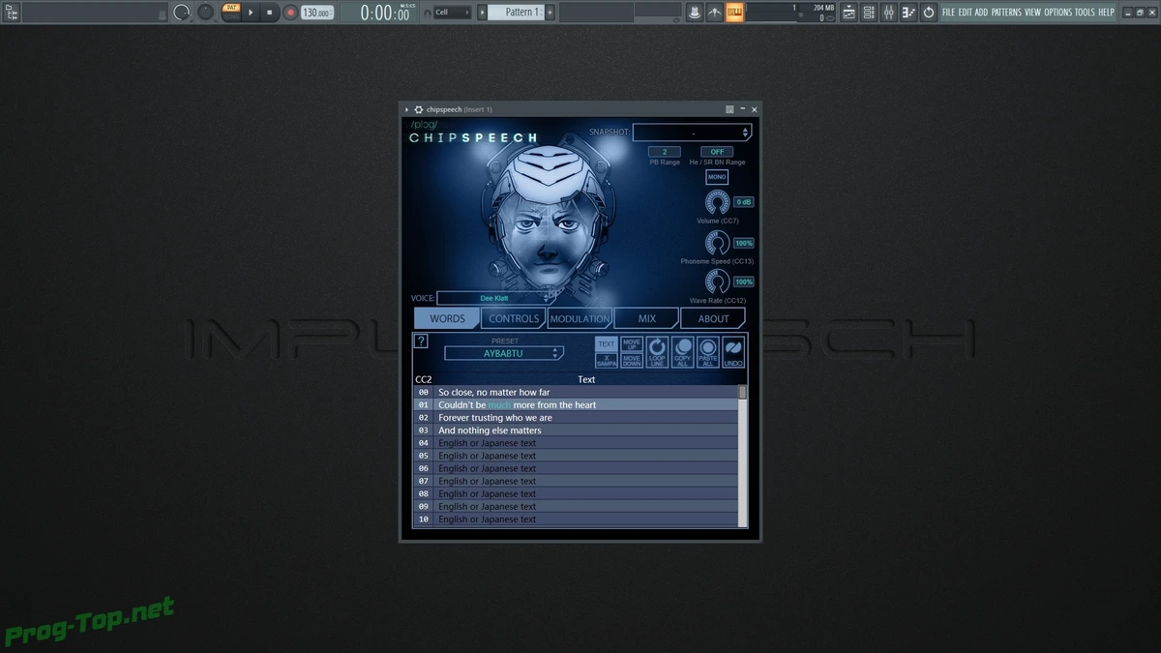Add a new pattern with plus button
Screen dimensions: 1161x653
551,13
